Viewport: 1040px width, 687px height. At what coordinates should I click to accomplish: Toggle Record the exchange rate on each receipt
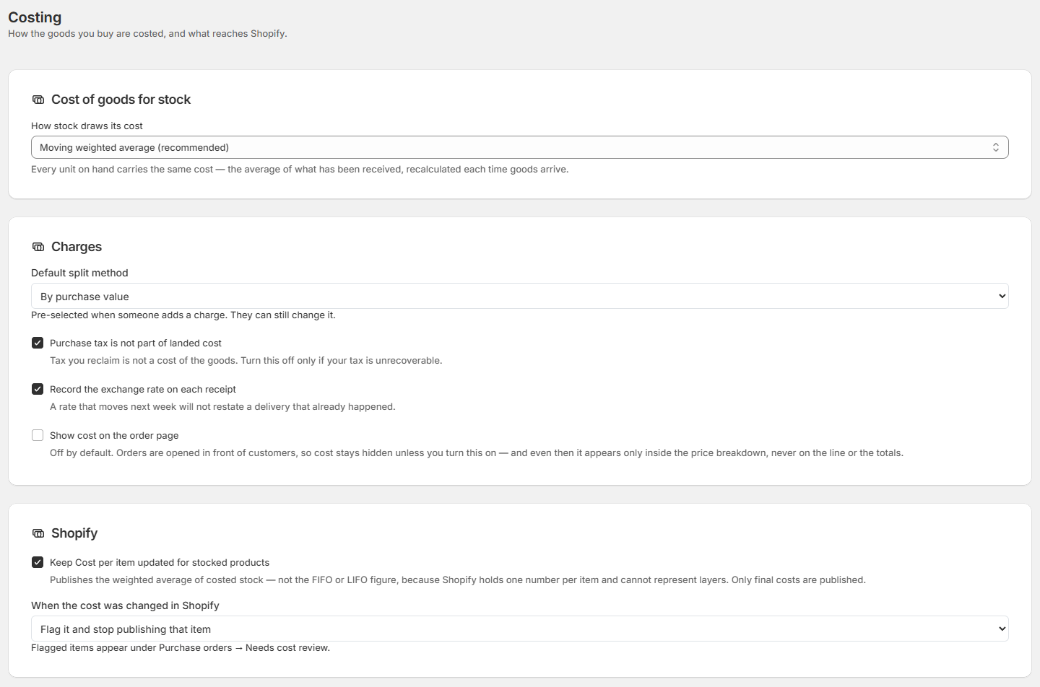click(38, 389)
